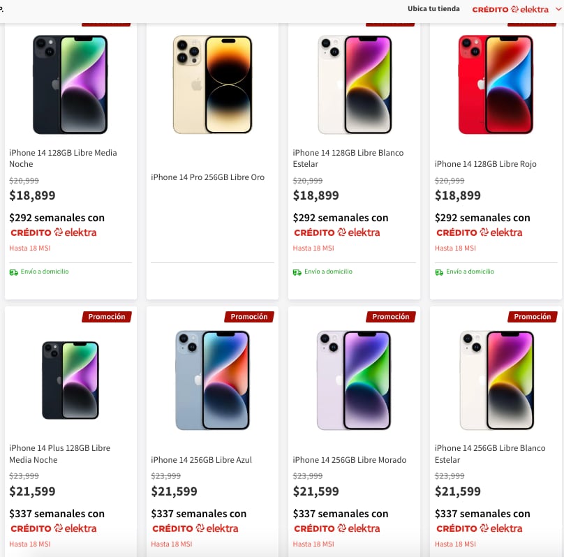
Task: Select the gold iPhone 14 Pro product image
Action: coord(212,84)
